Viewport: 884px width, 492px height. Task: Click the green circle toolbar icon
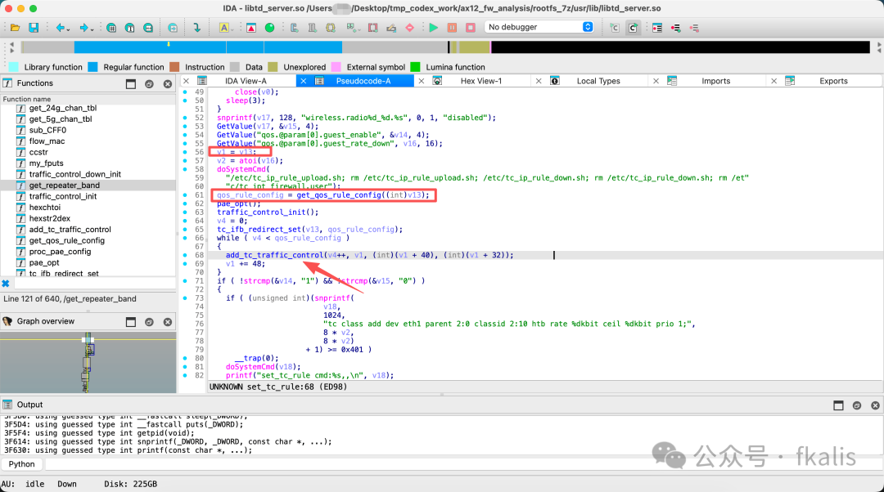[x=269, y=28]
